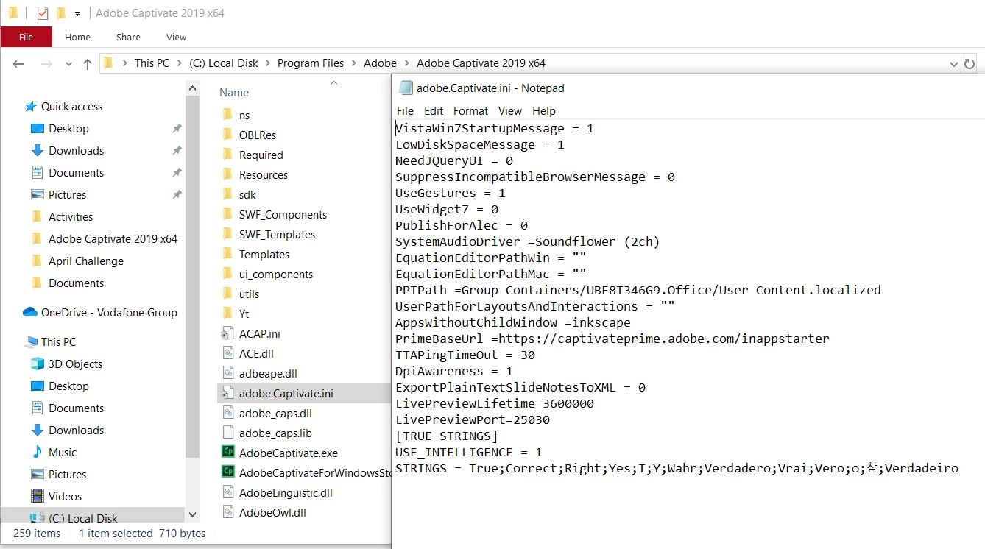
Task: Open the recent locations dropdown arrow
Action: pos(69,64)
